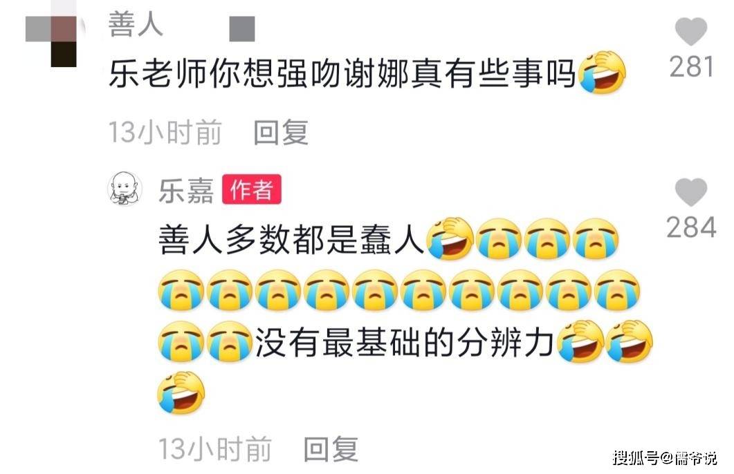Click laughing emoji after 蠢人
734x474 pixels.
pos(450,238)
